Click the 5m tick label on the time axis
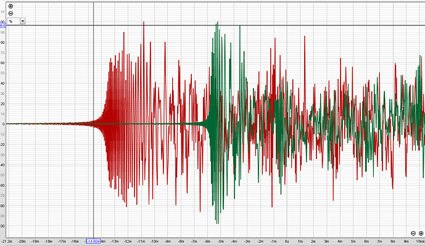Image resolution: width=425 pixels, height=246 pixels. click(353, 242)
